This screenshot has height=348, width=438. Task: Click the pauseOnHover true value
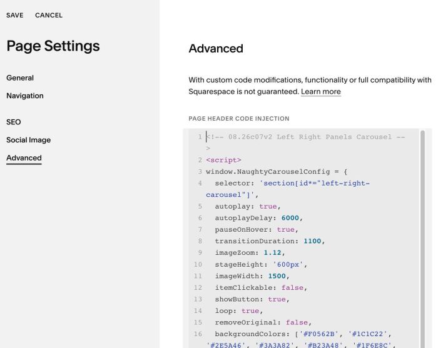[x=285, y=229]
